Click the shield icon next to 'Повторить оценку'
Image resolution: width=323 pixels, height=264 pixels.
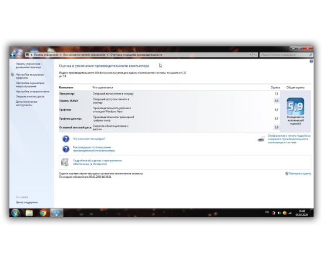click(x=287, y=174)
